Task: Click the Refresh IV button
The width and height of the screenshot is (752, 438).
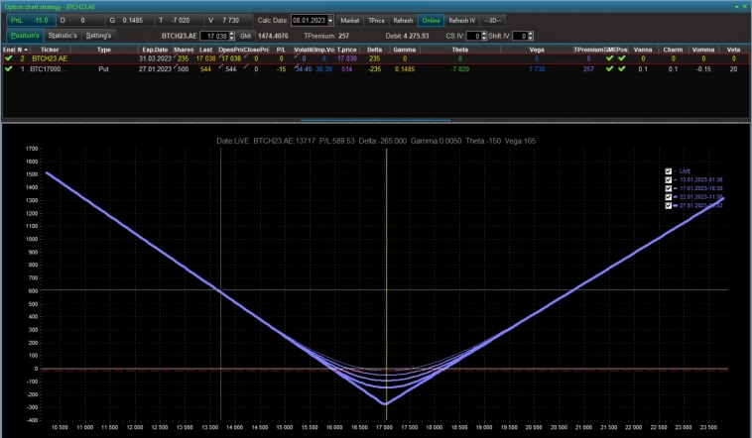Action: click(x=462, y=21)
